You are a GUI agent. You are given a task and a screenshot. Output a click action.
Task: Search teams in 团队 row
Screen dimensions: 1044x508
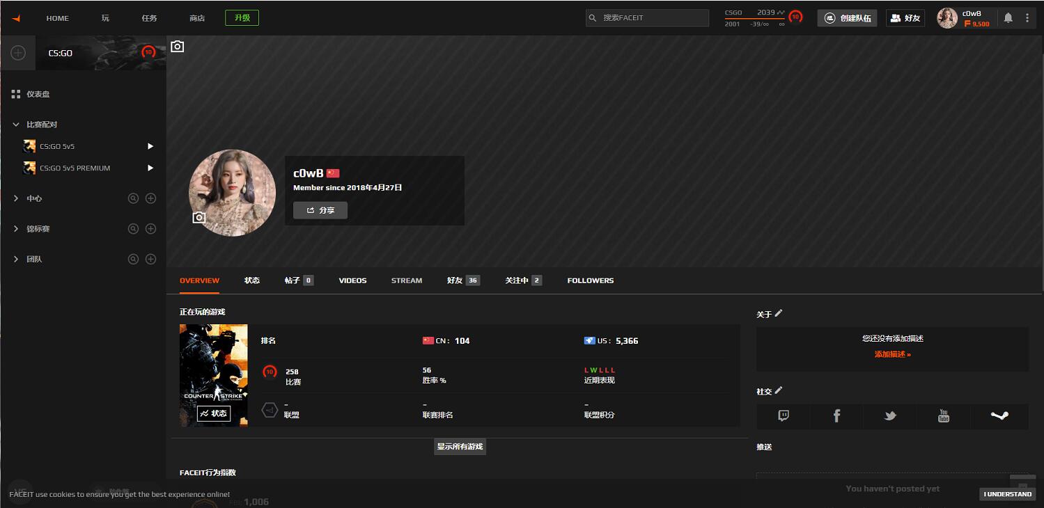point(133,259)
